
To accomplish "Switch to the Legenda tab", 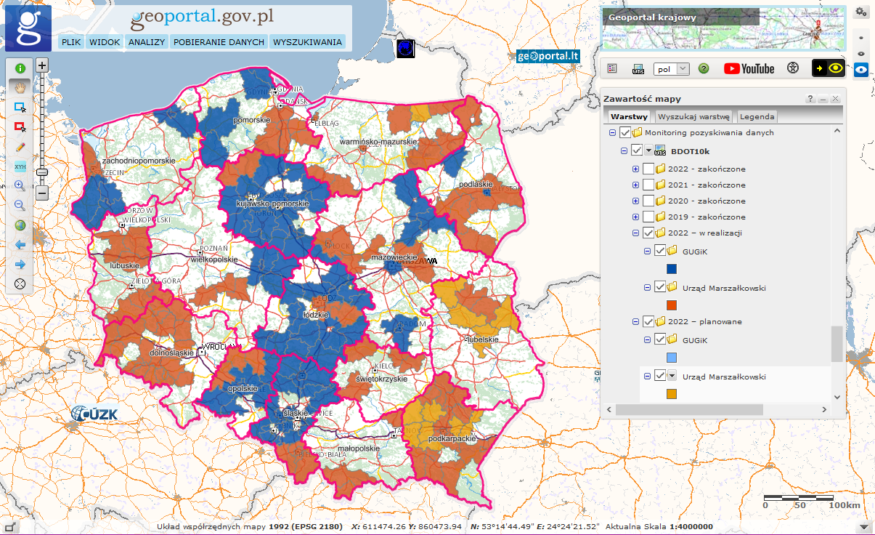I will (x=757, y=116).
